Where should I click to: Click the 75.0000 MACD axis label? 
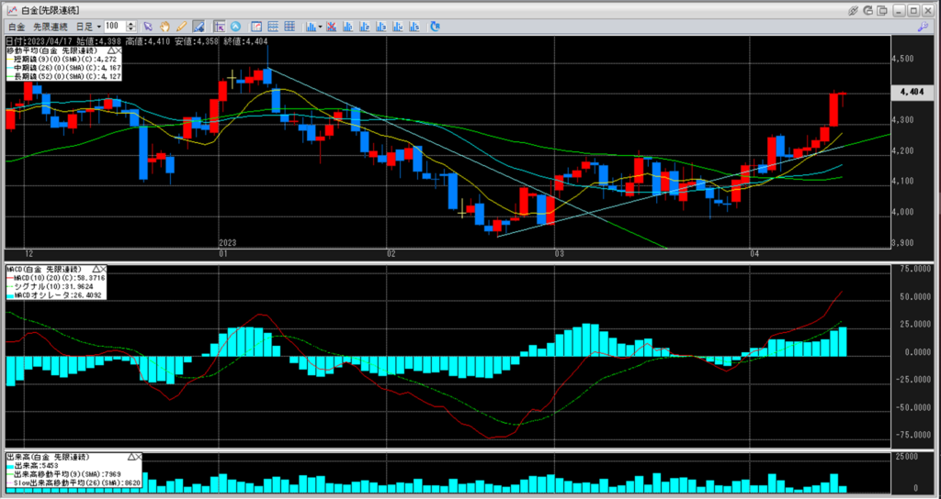(915, 270)
